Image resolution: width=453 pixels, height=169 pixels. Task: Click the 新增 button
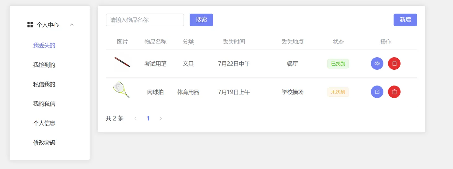coord(405,20)
